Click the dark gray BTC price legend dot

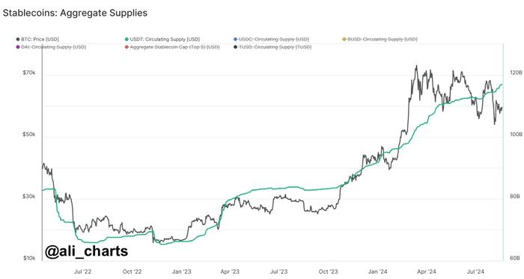point(18,40)
